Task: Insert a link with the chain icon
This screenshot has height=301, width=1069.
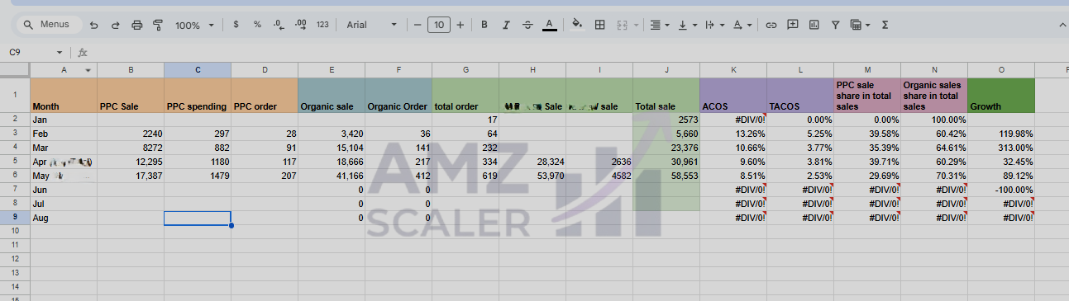Action: coord(771,25)
